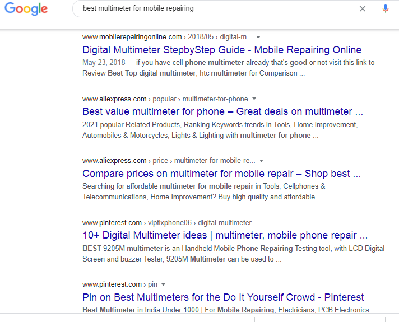Click www.aliexpress.com › popular URL breadcrumb
The height and width of the screenshot is (322, 399).
165,99
